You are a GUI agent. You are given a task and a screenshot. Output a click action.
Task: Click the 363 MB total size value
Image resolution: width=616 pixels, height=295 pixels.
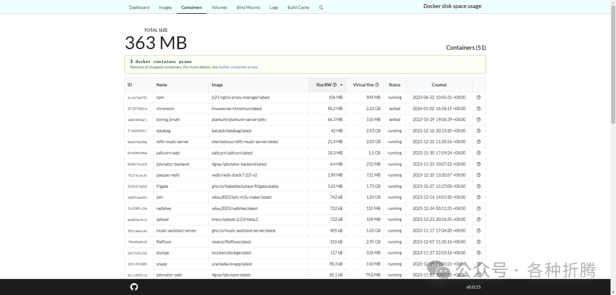(x=156, y=42)
